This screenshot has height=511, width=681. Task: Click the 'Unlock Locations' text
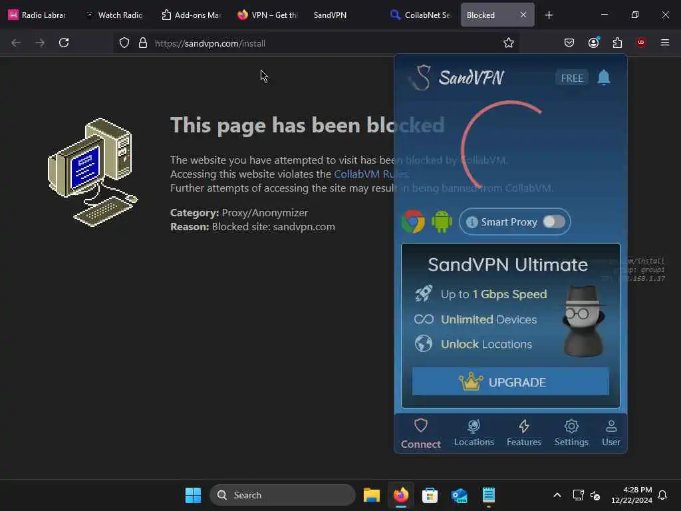[486, 344]
